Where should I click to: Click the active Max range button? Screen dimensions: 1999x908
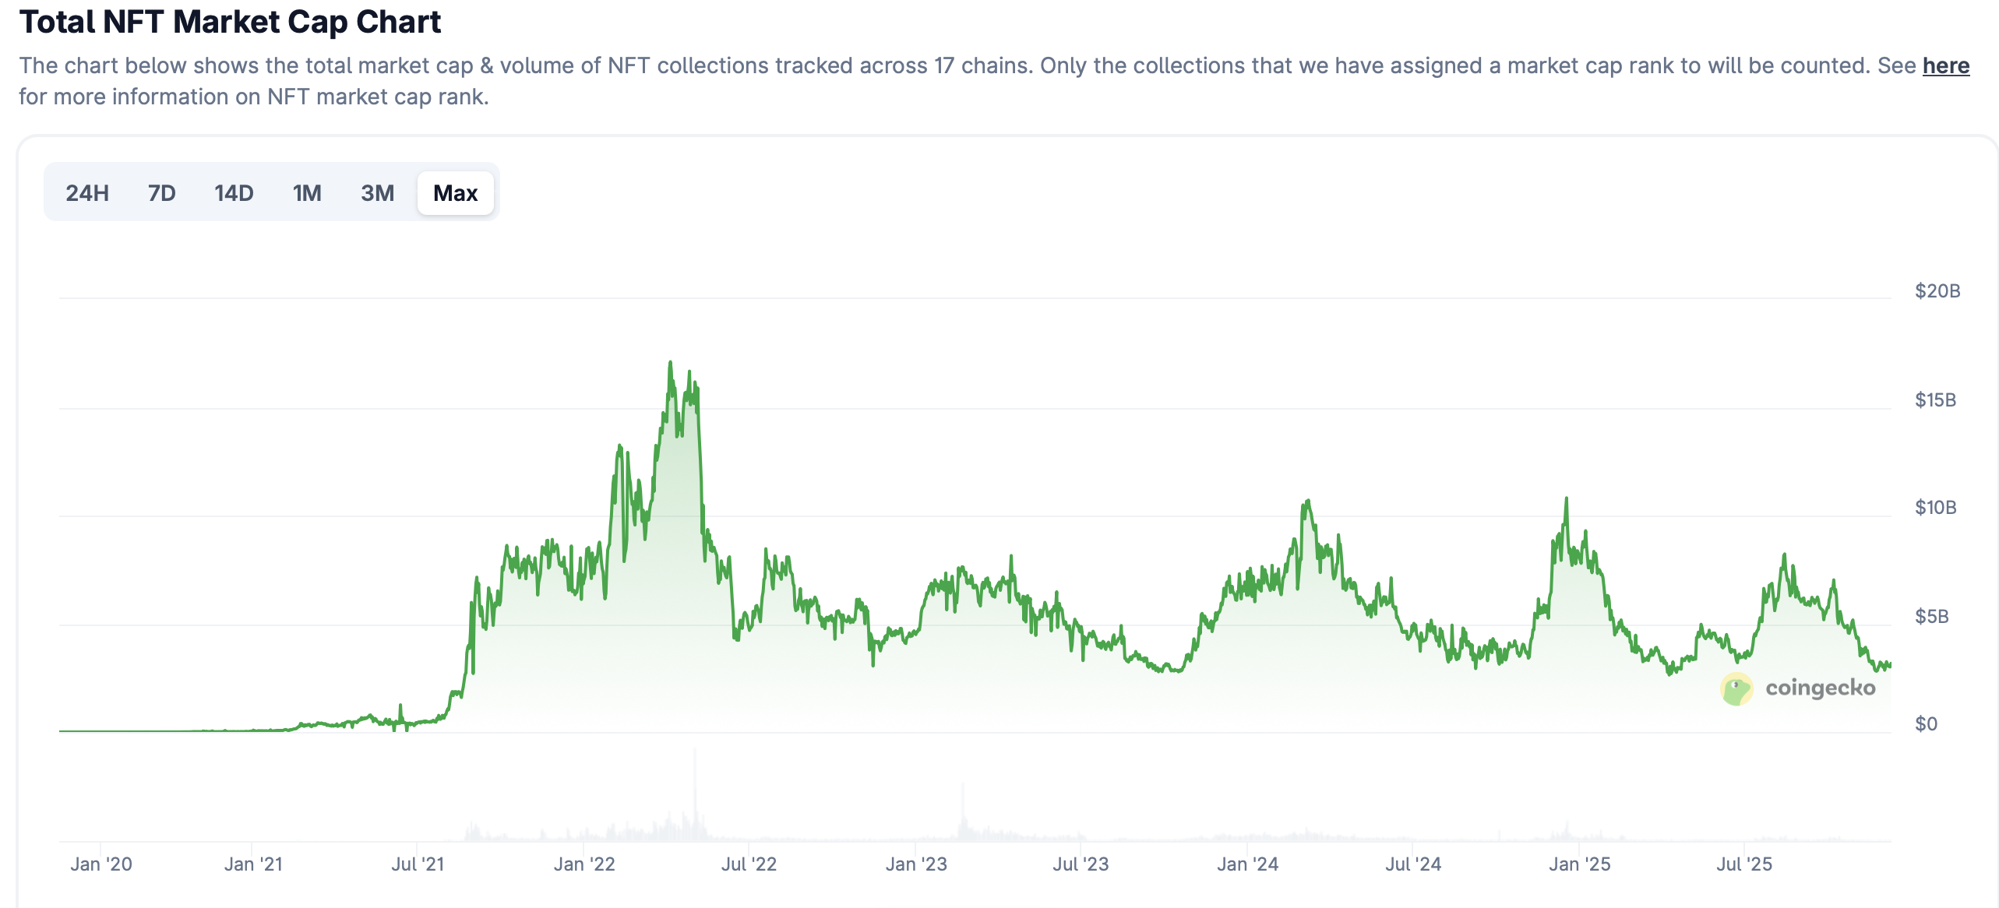tap(455, 192)
